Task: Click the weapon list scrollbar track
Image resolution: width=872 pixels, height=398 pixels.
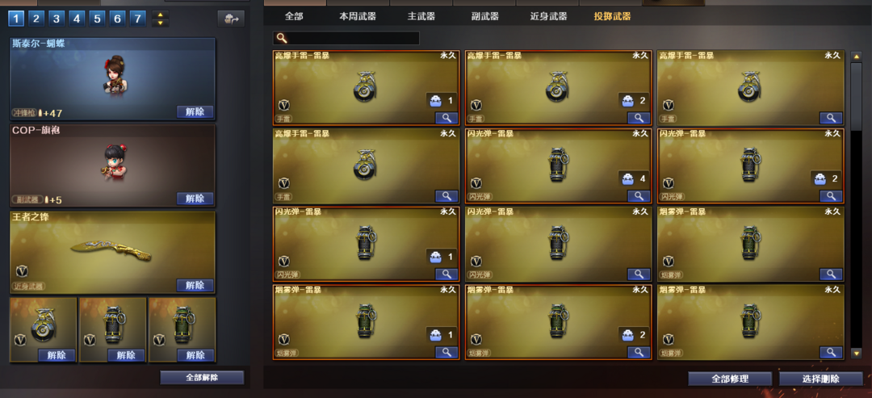Action: pyautogui.click(x=857, y=204)
